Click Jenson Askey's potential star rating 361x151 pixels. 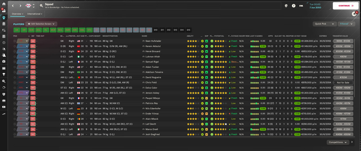(x=221, y=93)
